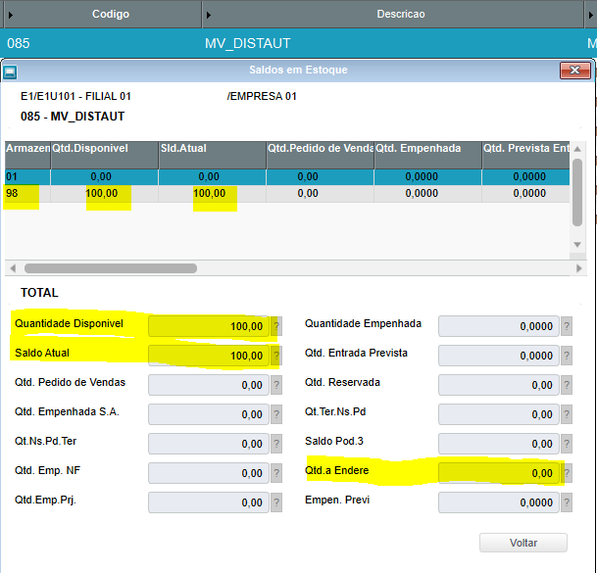Open help for Quantidade Empenhada field
The image size is (597, 573).
pyautogui.click(x=567, y=326)
